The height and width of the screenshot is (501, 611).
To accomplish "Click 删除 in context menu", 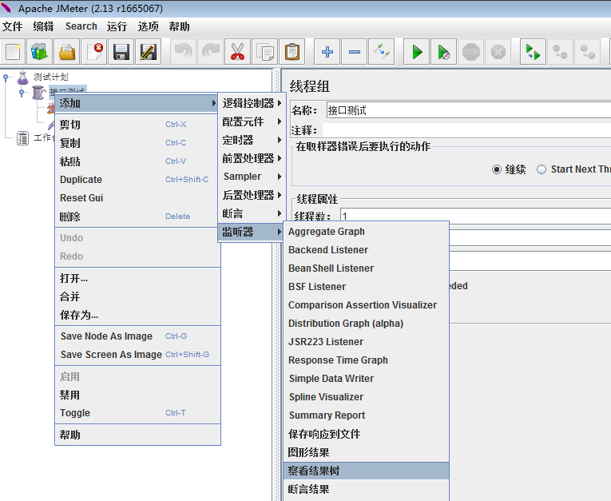I will point(137,217).
